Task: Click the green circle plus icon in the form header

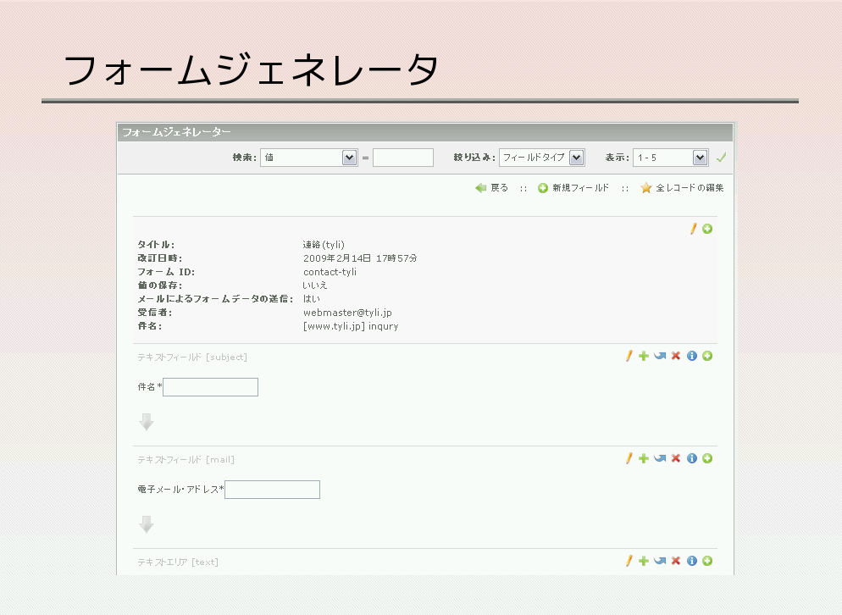Action: [707, 229]
